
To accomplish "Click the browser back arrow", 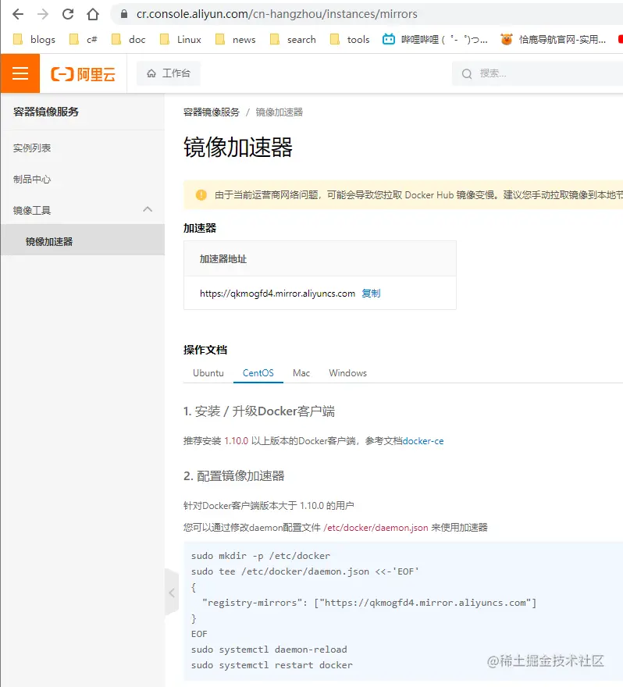I will (18, 15).
